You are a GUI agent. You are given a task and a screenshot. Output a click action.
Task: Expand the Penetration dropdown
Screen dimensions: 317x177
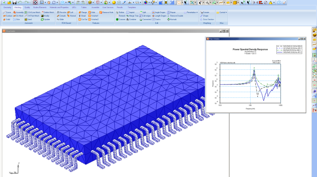point(191,13)
